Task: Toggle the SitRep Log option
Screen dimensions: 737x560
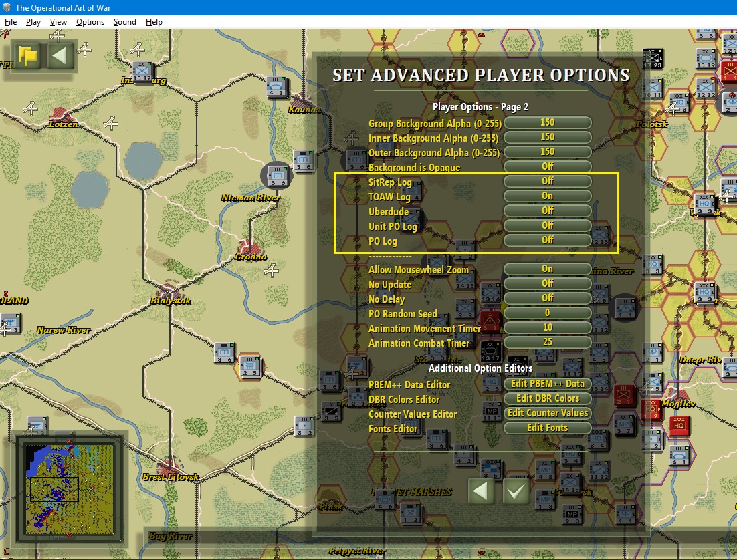Action: coord(547,181)
